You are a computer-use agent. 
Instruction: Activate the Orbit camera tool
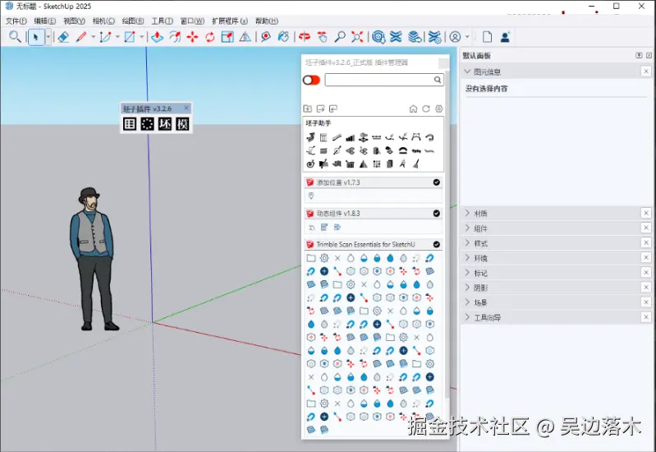click(x=305, y=37)
